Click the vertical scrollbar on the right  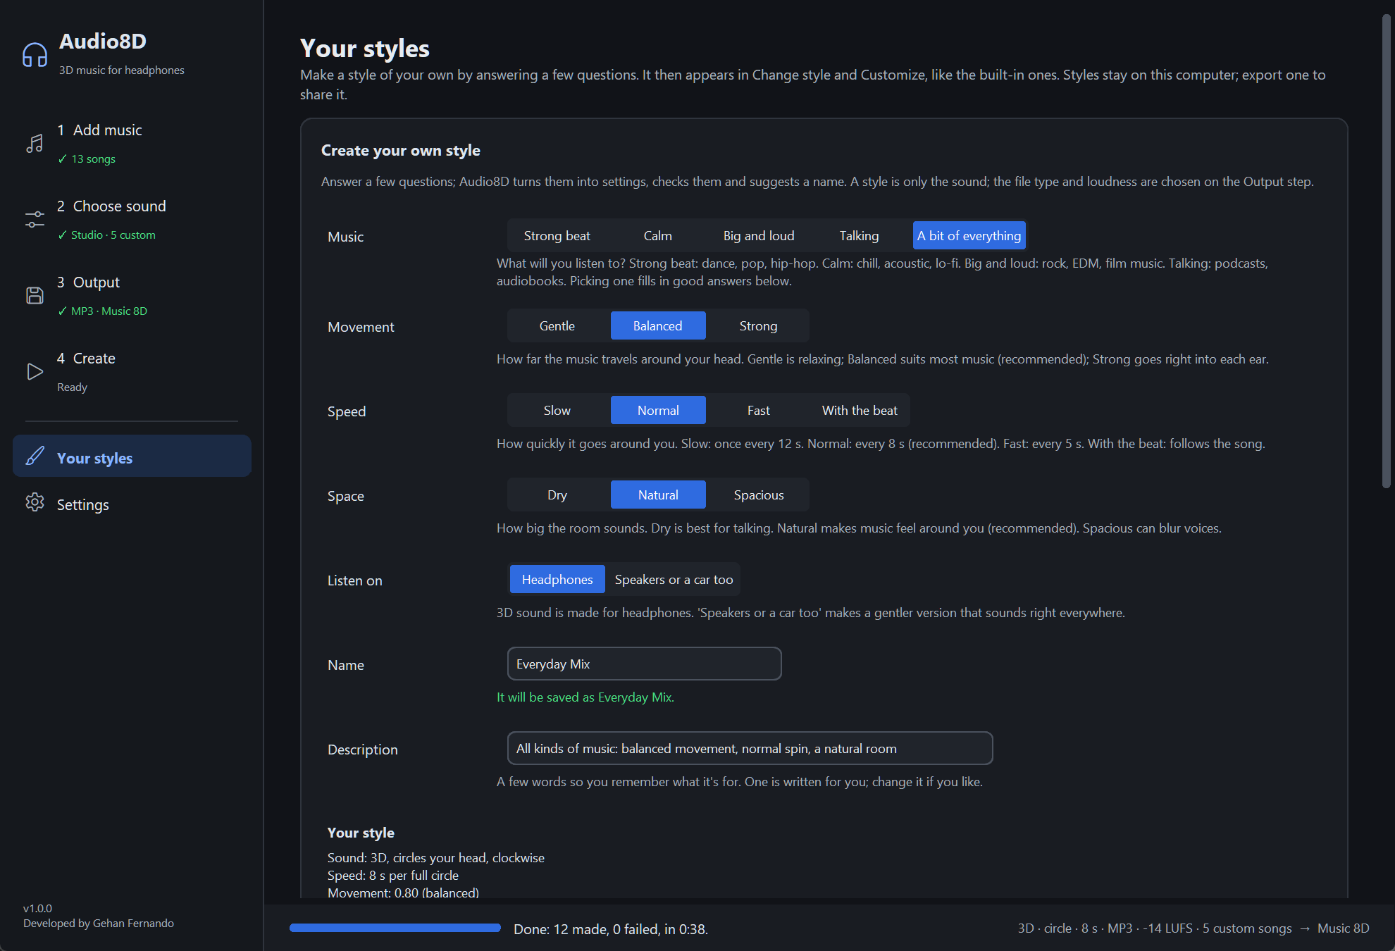(x=1386, y=251)
